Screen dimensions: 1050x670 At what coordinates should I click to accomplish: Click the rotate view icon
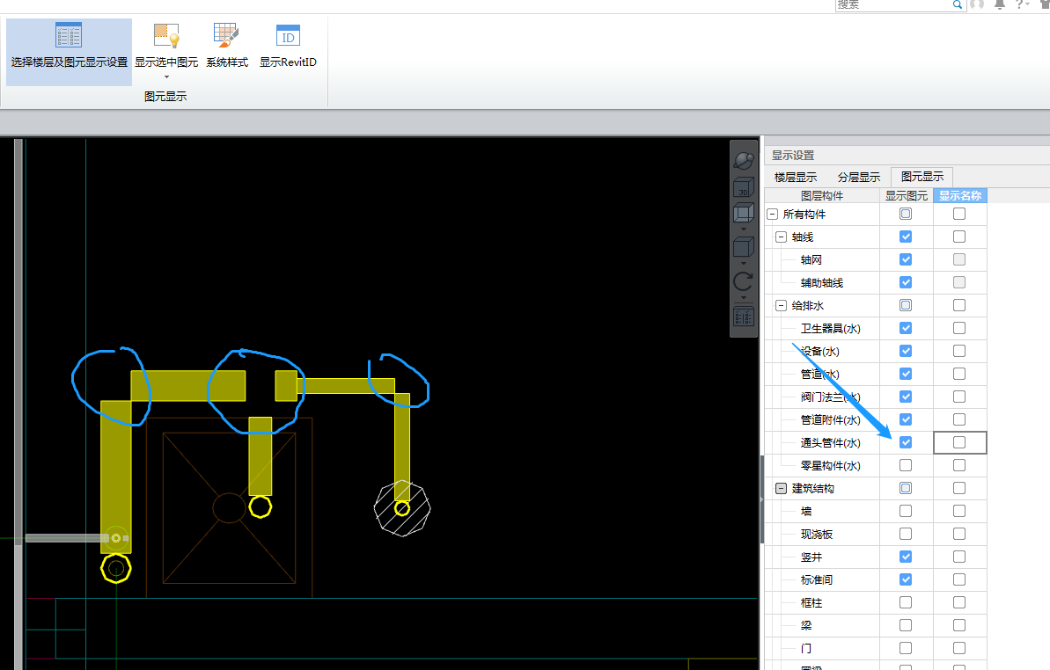(x=744, y=281)
